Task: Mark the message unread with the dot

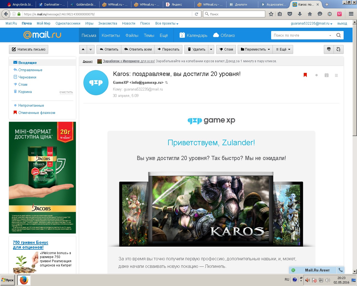Action: [x=316, y=75]
